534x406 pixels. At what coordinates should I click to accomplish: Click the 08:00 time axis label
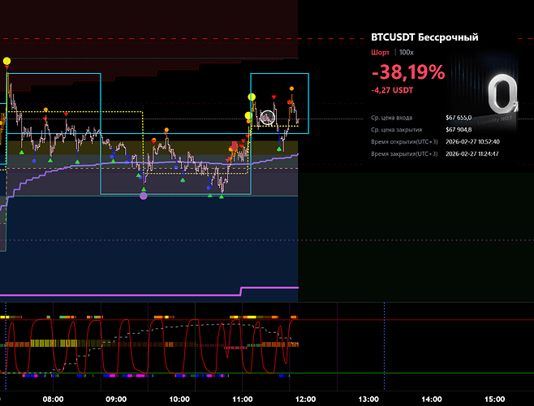pyautogui.click(x=54, y=399)
